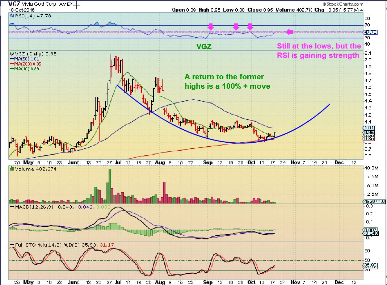The image size is (387, 285).
Task: Select the 'VGZ Vista Gold Corp. AMEX' title
Action: 41,4
